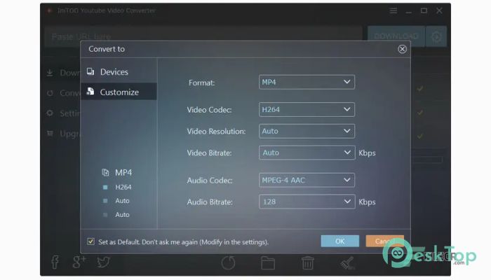Click the Google Plus icon
The height and width of the screenshot is (280, 491).
[79, 262]
